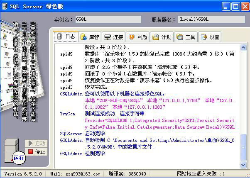Click the log line 启动完毕.
Viewport: 250px width, 178px height.
point(96,134)
